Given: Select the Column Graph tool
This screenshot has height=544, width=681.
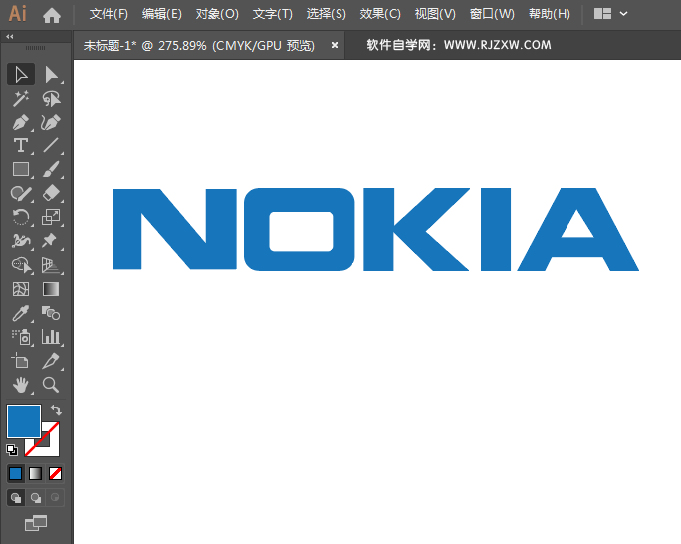Looking at the screenshot, I should click(x=51, y=337).
